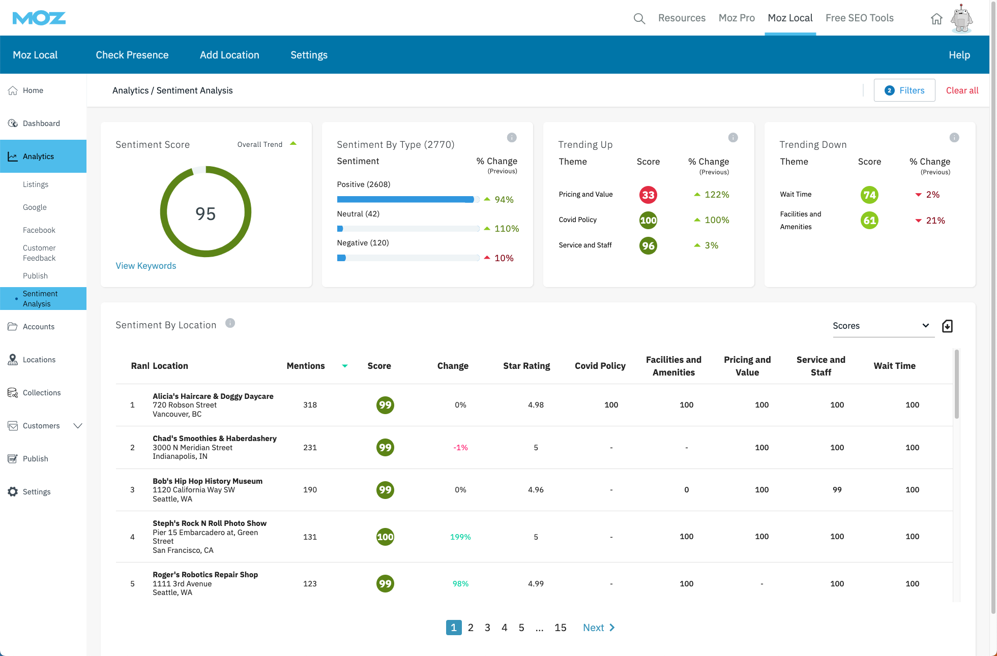Go to page 15 in the pagination

coord(560,628)
